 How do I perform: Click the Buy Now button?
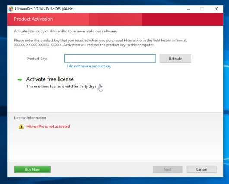(x=32, y=169)
